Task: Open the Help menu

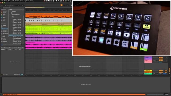Action: [x=32, y=1]
